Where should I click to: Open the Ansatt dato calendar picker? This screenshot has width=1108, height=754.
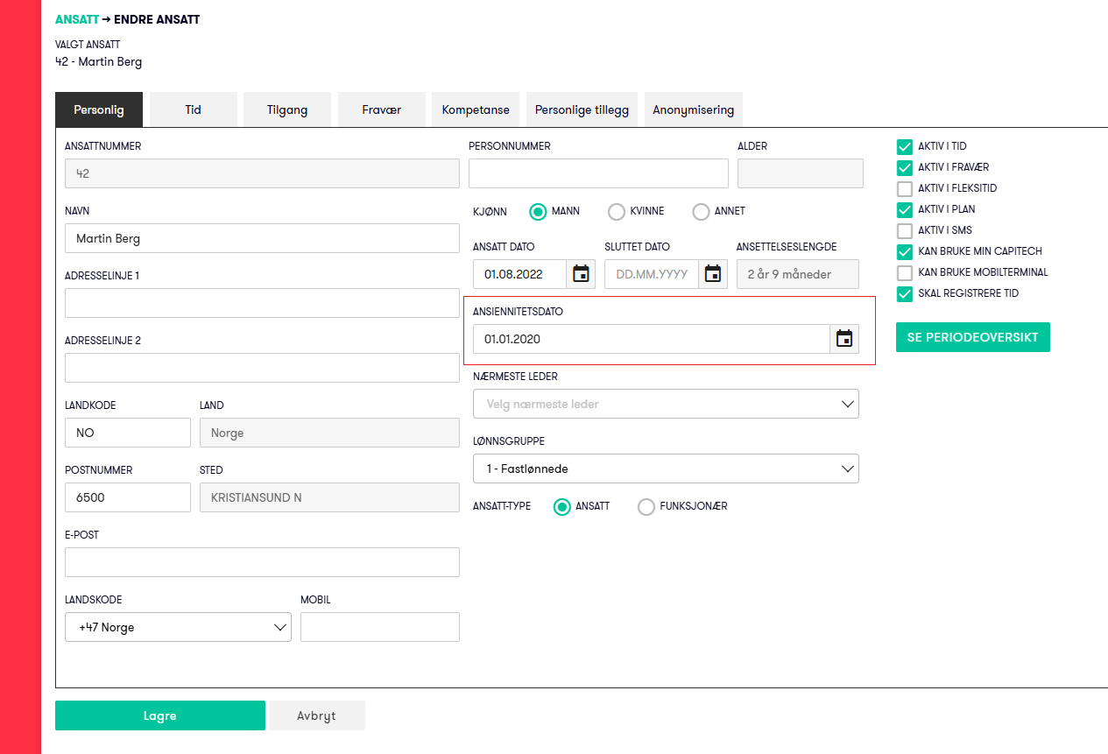581,274
